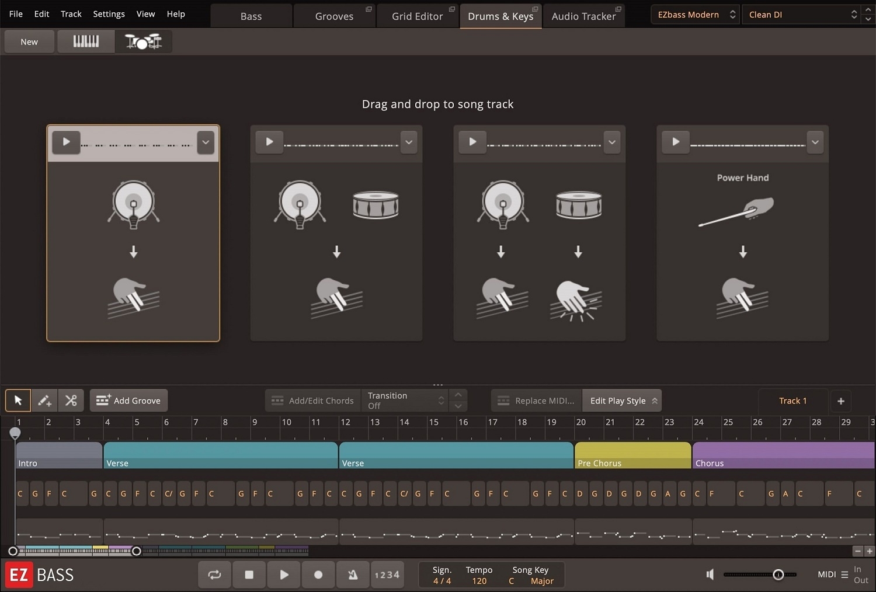
Task: Click the Song Key Major value
Action: (542, 581)
